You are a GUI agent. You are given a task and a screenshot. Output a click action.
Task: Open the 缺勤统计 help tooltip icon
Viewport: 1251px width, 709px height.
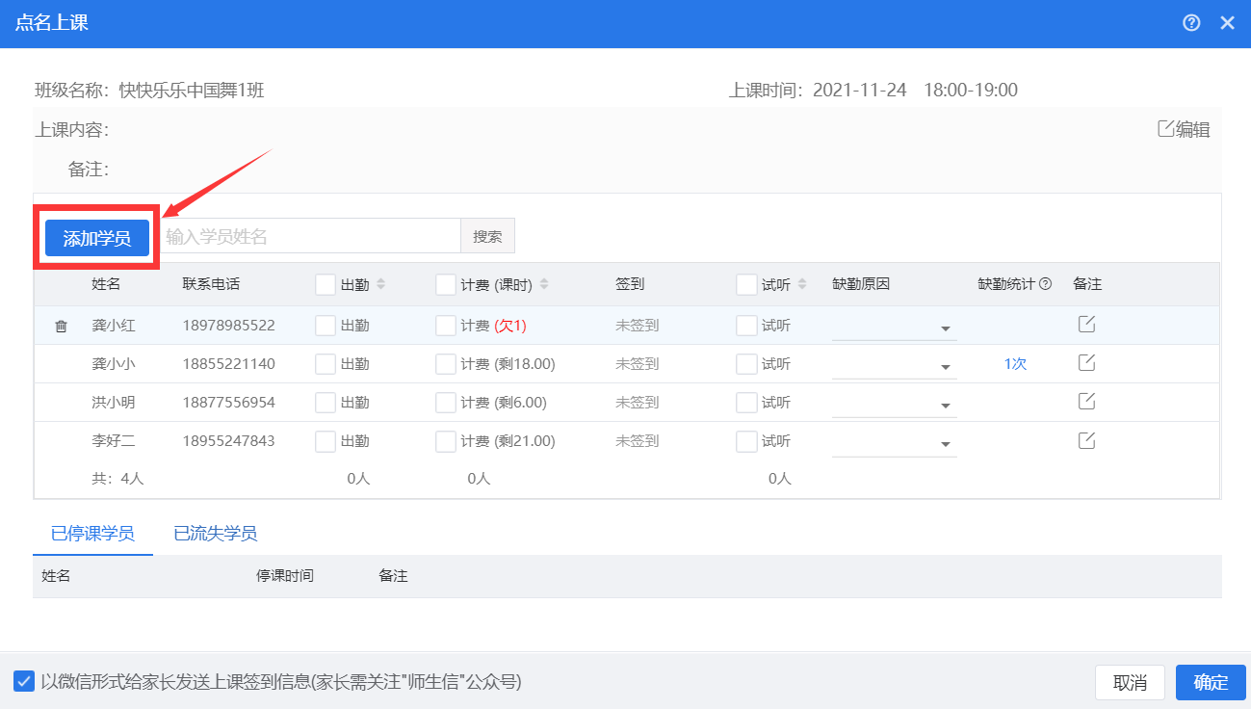pos(1045,284)
